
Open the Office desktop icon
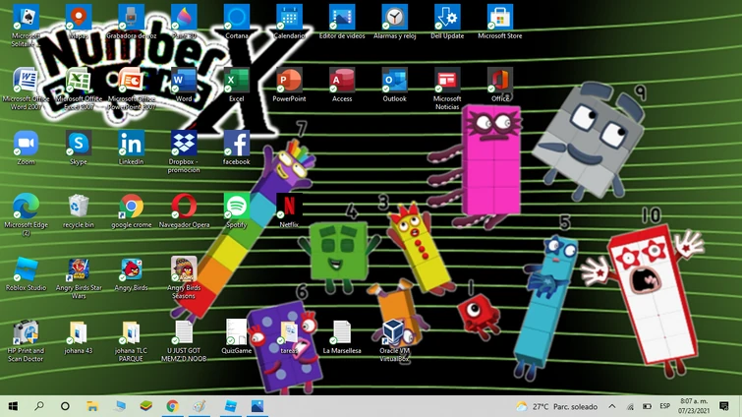(x=499, y=81)
